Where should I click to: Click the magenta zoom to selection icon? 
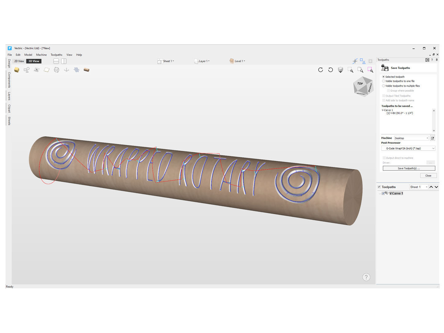point(370,70)
